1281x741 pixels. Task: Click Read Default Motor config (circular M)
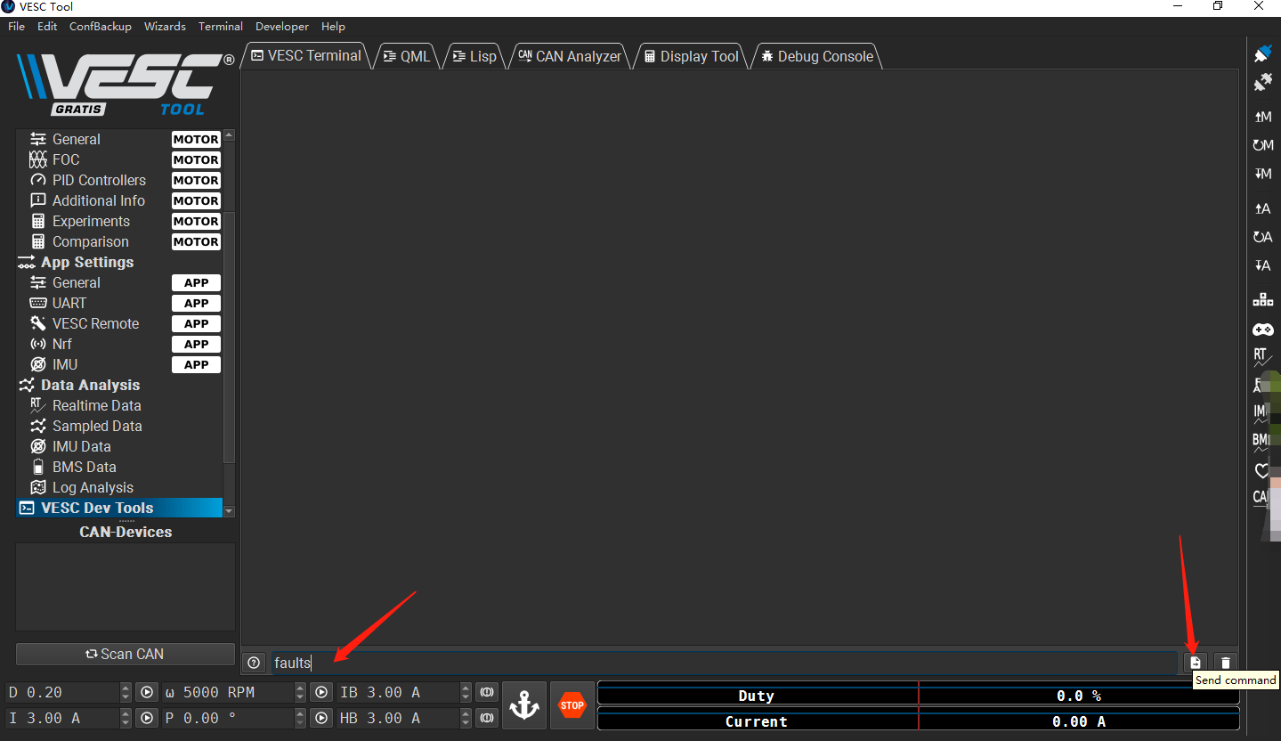click(x=1262, y=145)
